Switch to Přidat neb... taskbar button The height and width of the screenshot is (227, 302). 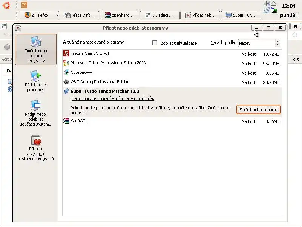click(x=200, y=15)
